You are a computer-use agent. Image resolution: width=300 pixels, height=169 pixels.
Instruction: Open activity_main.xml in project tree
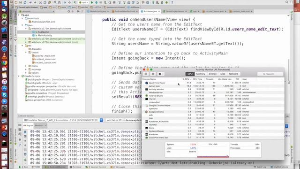coord(44,56)
